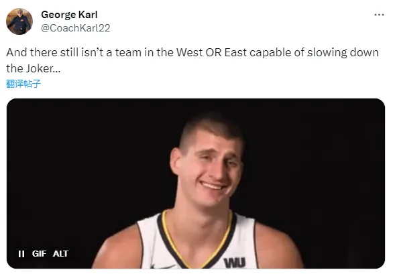Click the GIF label badge
Screen dimensions: 393x274
39,254
